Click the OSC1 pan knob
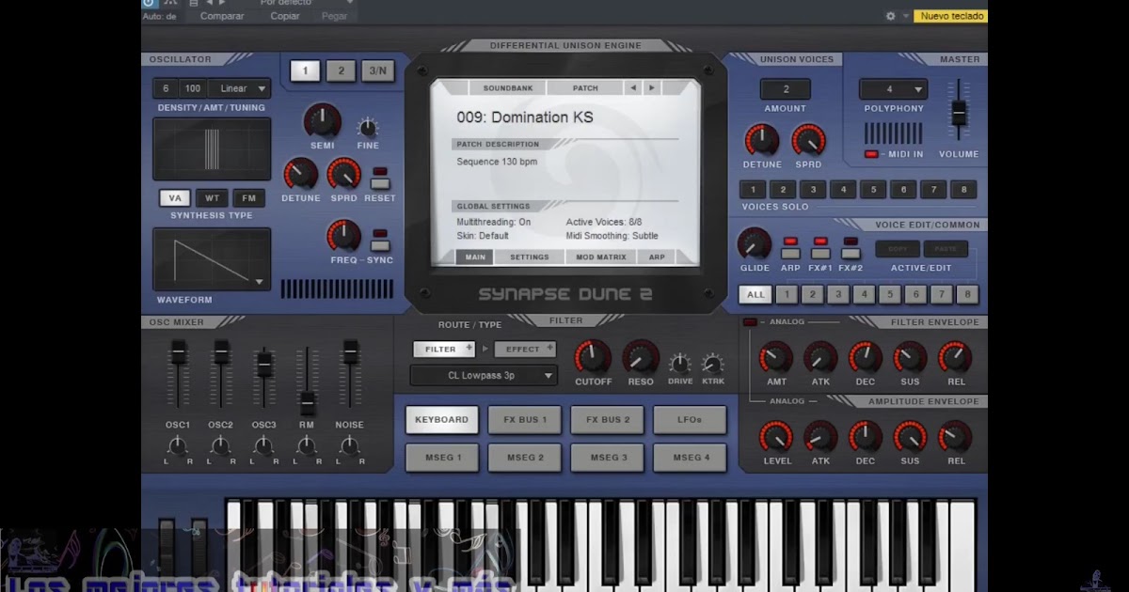 tap(178, 445)
